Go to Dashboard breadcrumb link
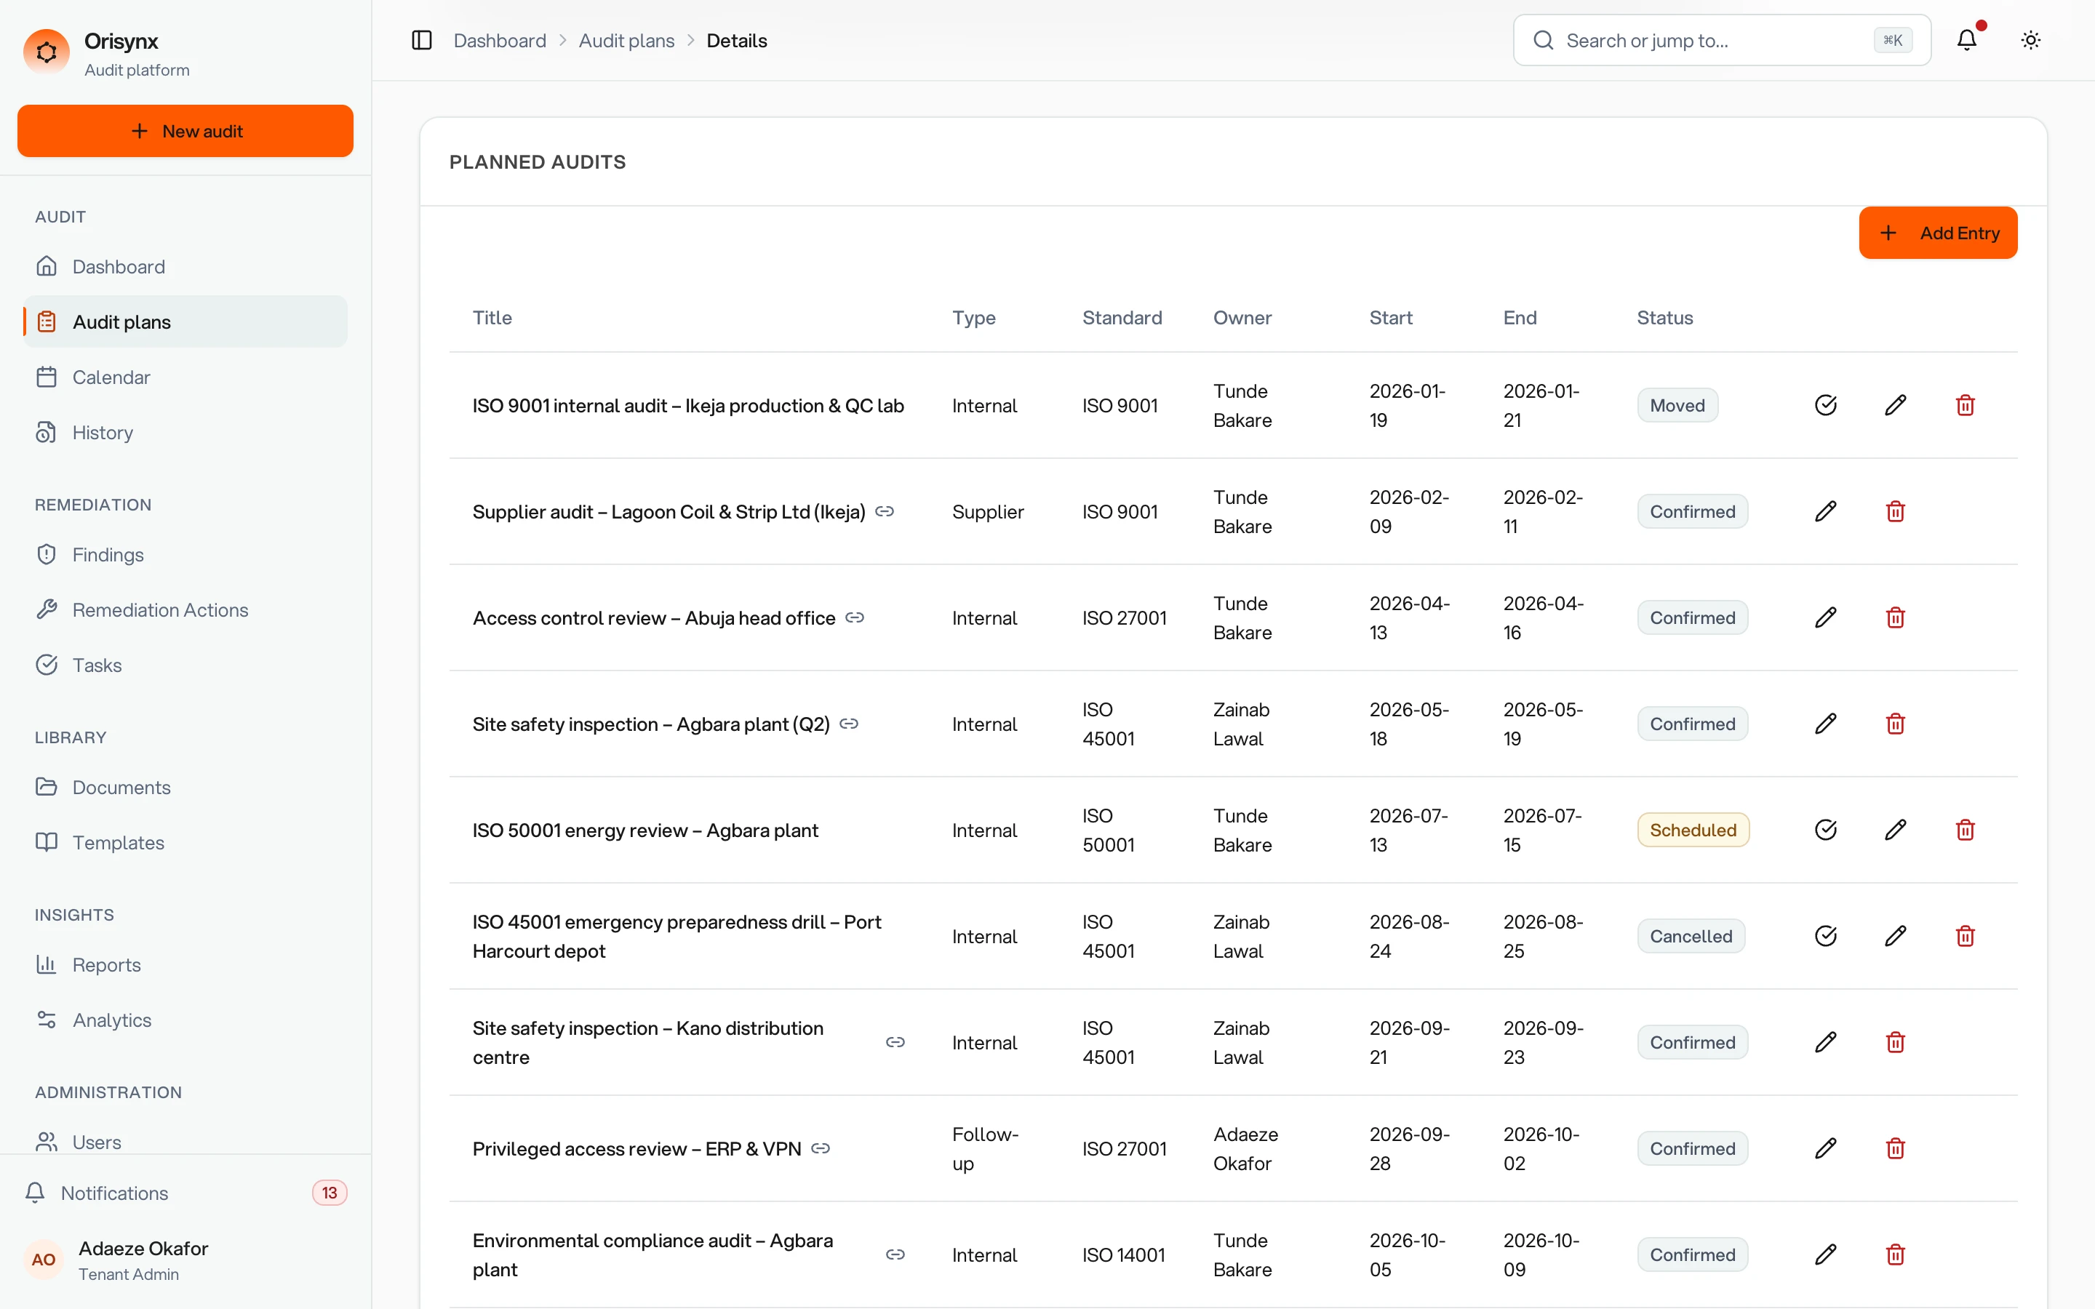This screenshot has width=2095, height=1309. [x=500, y=41]
